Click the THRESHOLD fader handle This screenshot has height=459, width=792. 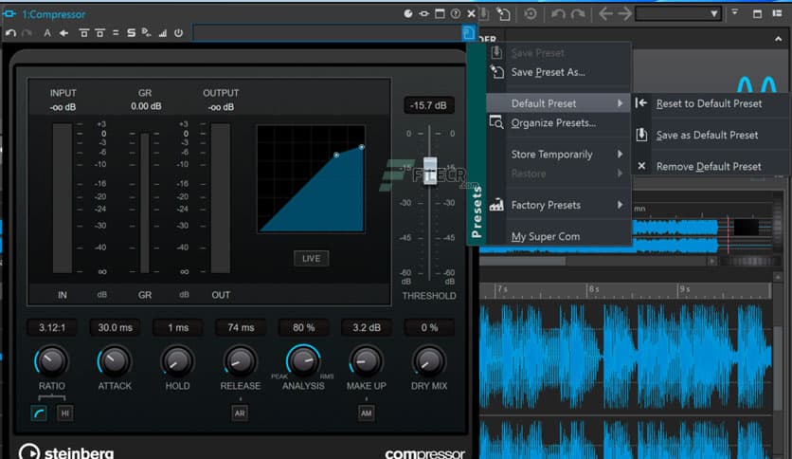(430, 171)
